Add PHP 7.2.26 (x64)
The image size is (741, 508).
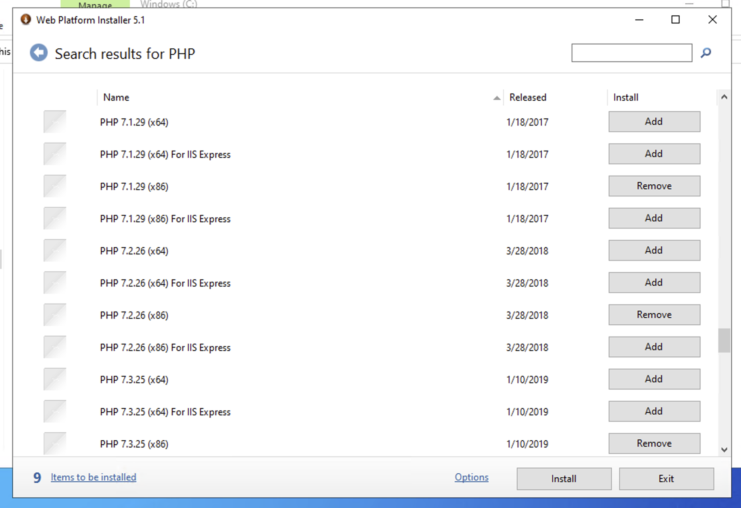coord(654,250)
